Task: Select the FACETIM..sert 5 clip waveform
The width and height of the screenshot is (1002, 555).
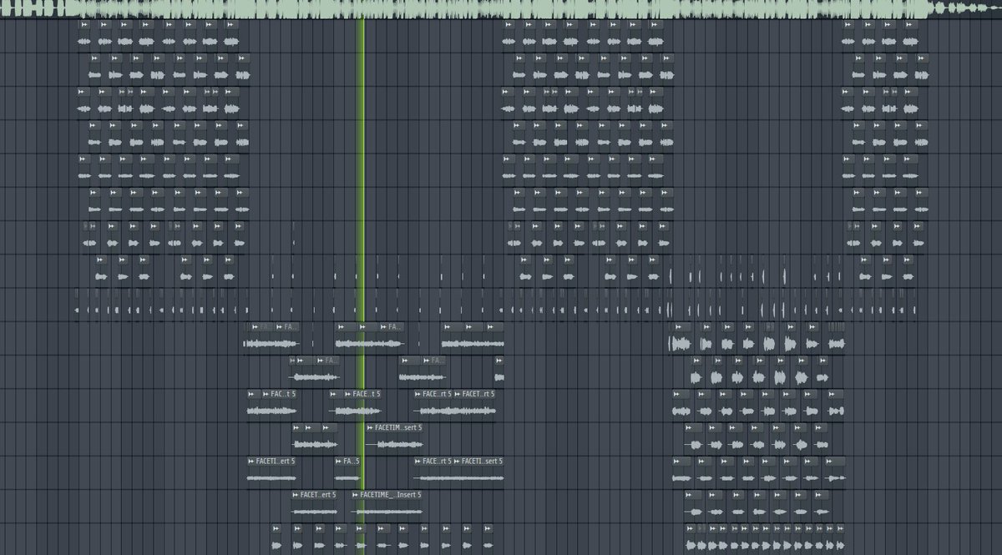Action: [394, 444]
